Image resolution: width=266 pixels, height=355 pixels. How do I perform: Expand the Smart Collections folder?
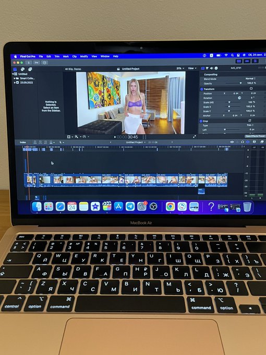pyautogui.click(x=15, y=78)
